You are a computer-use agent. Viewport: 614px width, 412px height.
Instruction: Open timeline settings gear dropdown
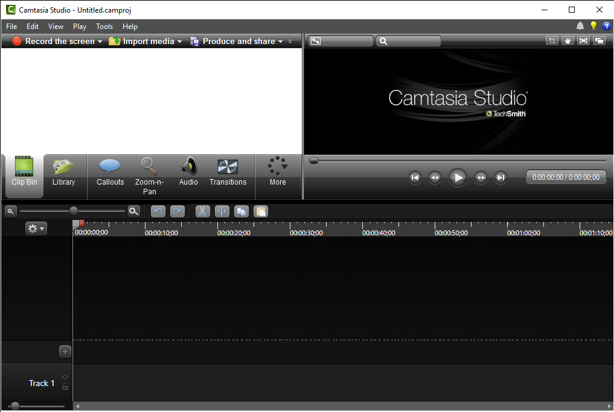pyautogui.click(x=36, y=229)
